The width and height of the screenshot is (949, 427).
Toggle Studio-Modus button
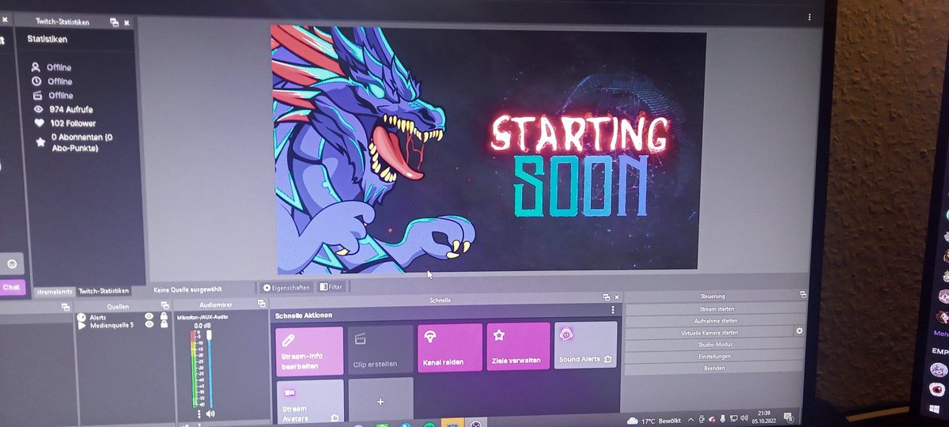716,345
